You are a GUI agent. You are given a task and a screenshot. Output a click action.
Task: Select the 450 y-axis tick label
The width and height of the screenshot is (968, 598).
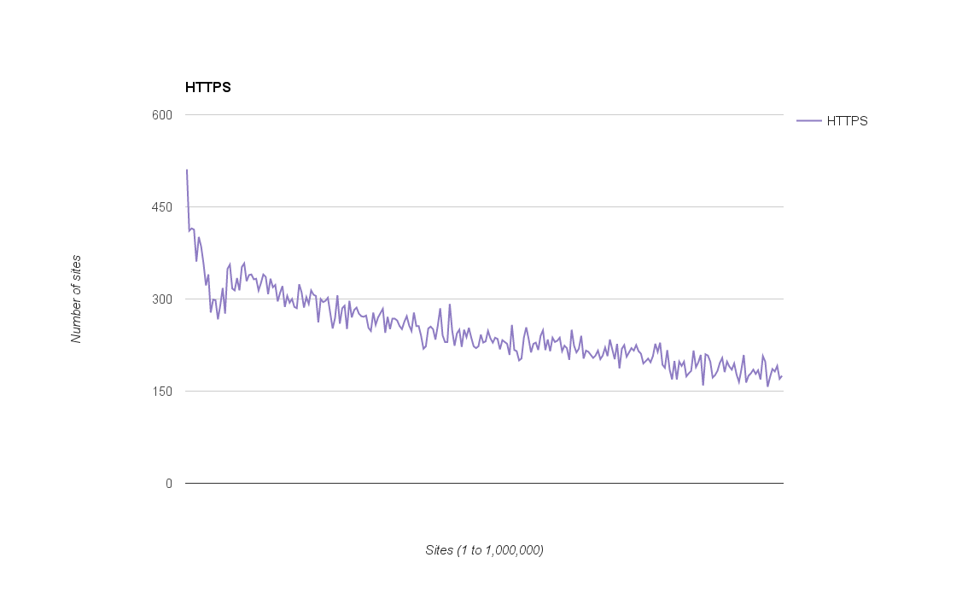162,207
